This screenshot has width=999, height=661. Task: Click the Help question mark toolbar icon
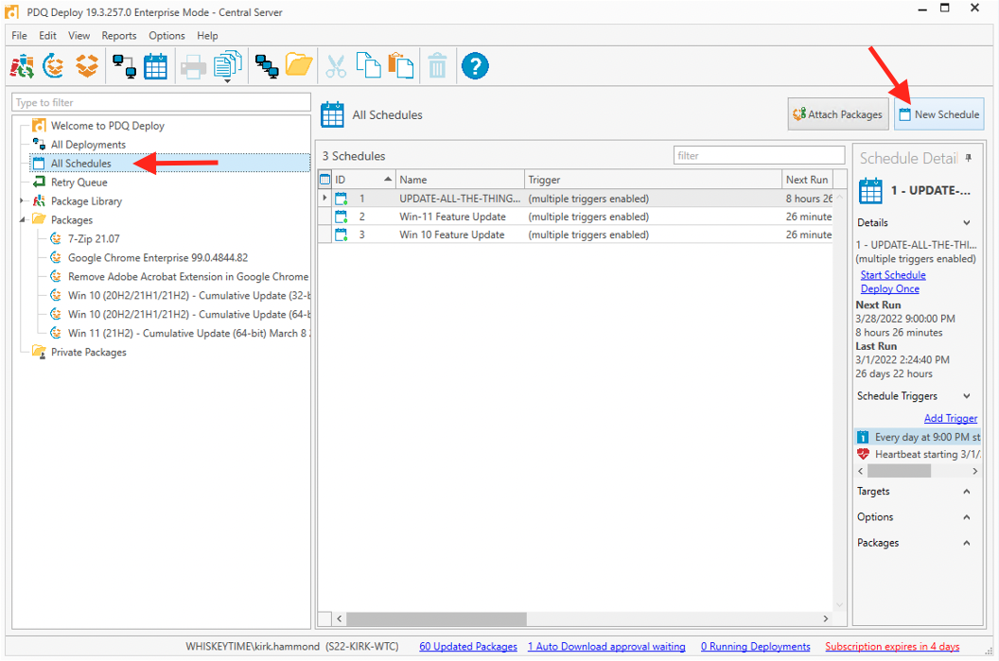tap(475, 65)
